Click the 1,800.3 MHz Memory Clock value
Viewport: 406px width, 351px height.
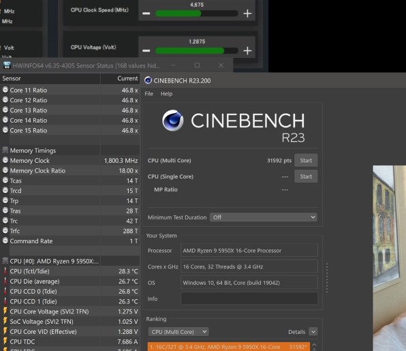coord(121,161)
